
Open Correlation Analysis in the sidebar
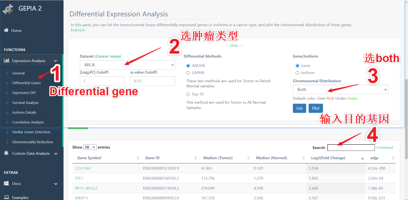(28, 122)
